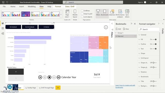This screenshot has width=165, height=93.
Task: Open the Tooltip Page tab
Action: [31, 88]
